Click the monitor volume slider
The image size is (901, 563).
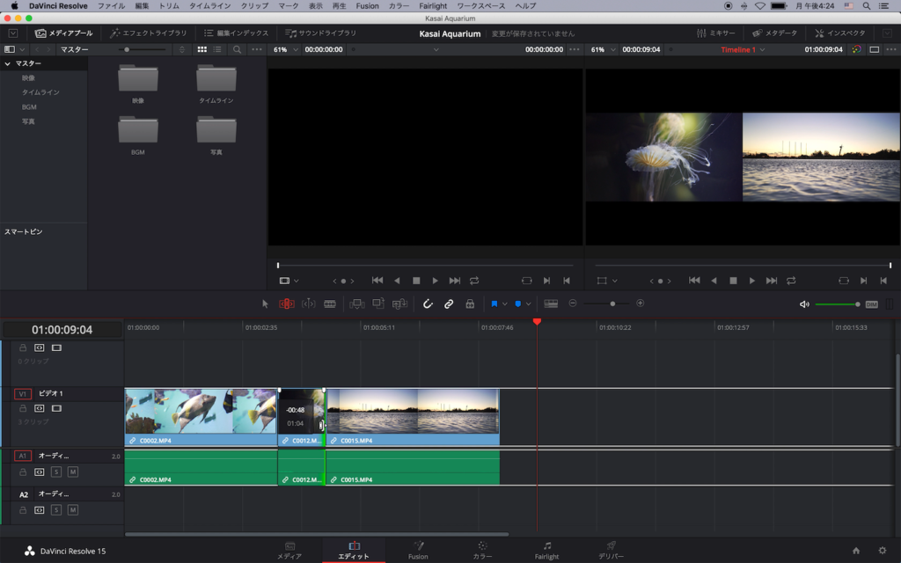click(x=837, y=304)
